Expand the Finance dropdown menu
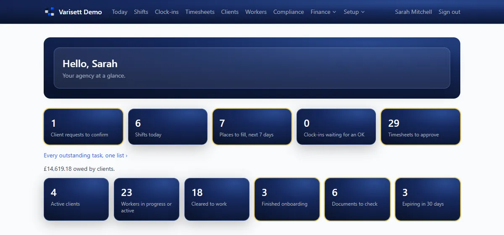This screenshot has height=235, width=504. point(323,12)
